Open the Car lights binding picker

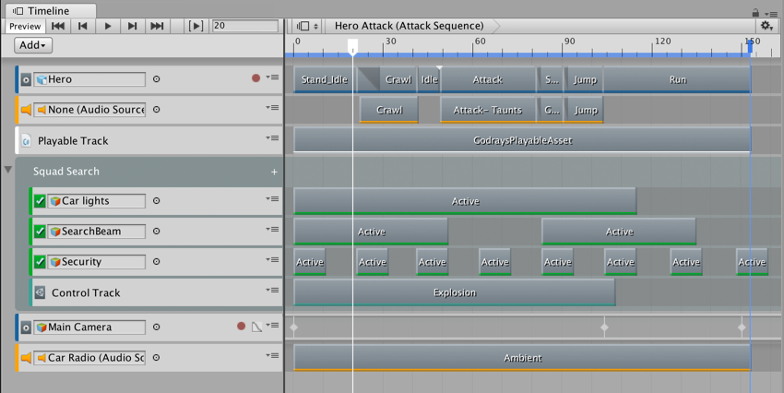tap(157, 200)
